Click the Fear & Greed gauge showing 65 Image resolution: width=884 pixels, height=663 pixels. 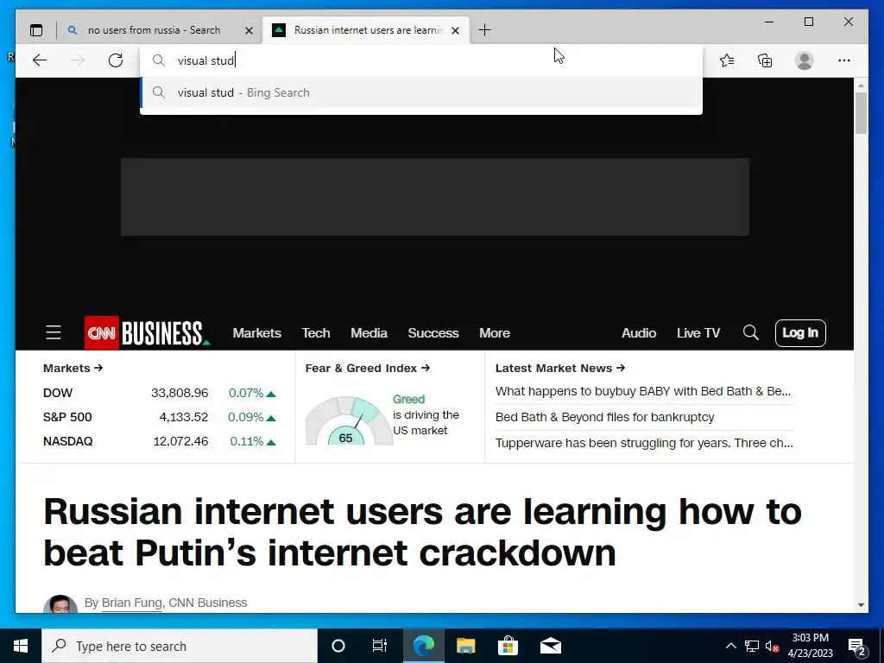349,420
